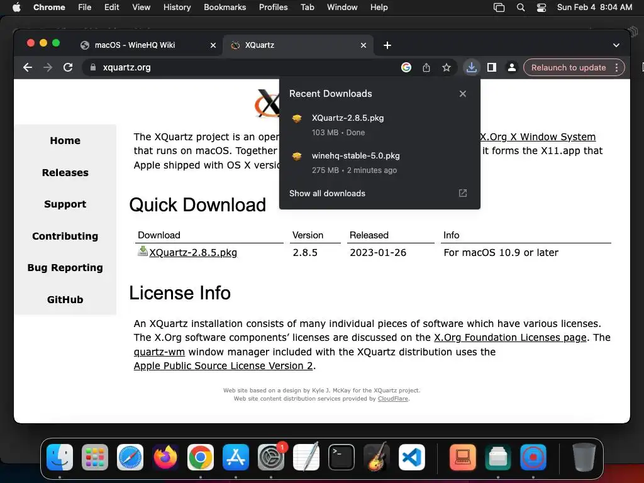Image resolution: width=644 pixels, height=483 pixels.
Task: Expand the tab search chevron
Action: tap(616, 45)
